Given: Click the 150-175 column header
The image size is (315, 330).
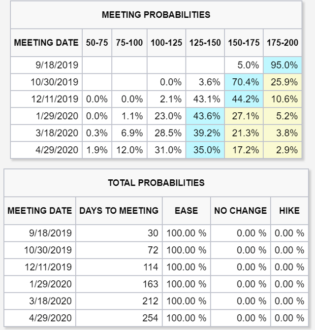Looking at the screenshot, I should [244, 43].
